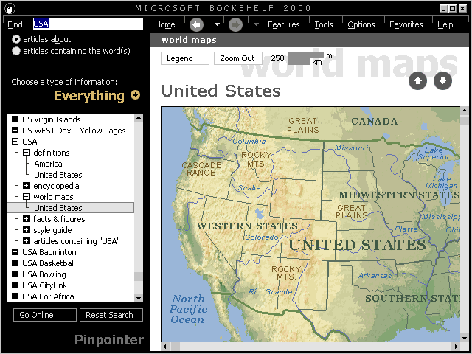Click the map horizontal scroll left arrow

[x=164, y=346]
